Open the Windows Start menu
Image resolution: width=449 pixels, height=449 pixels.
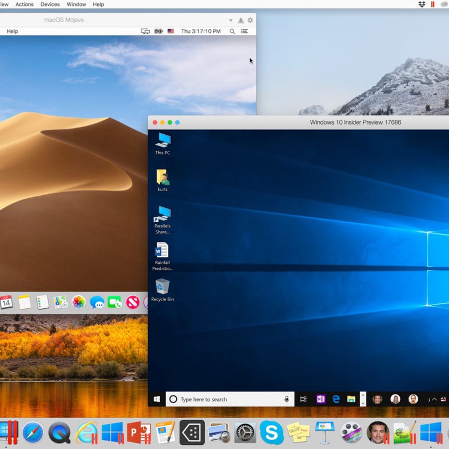[157, 399]
